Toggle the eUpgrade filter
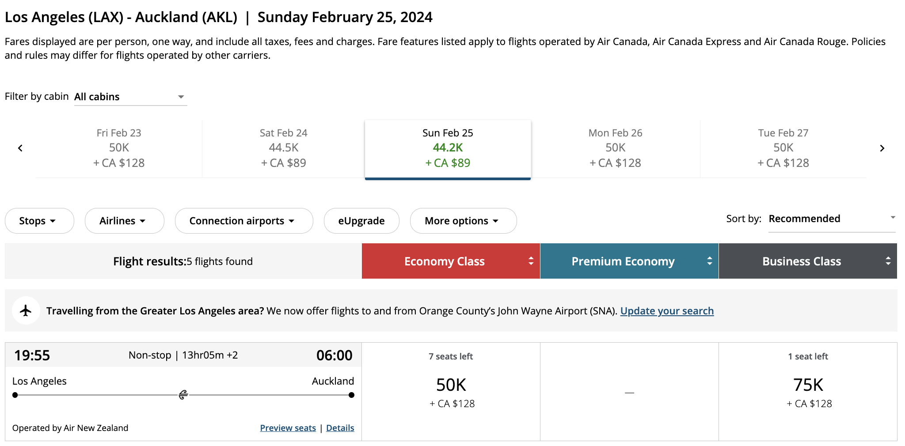The width and height of the screenshot is (905, 446). pos(361,221)
